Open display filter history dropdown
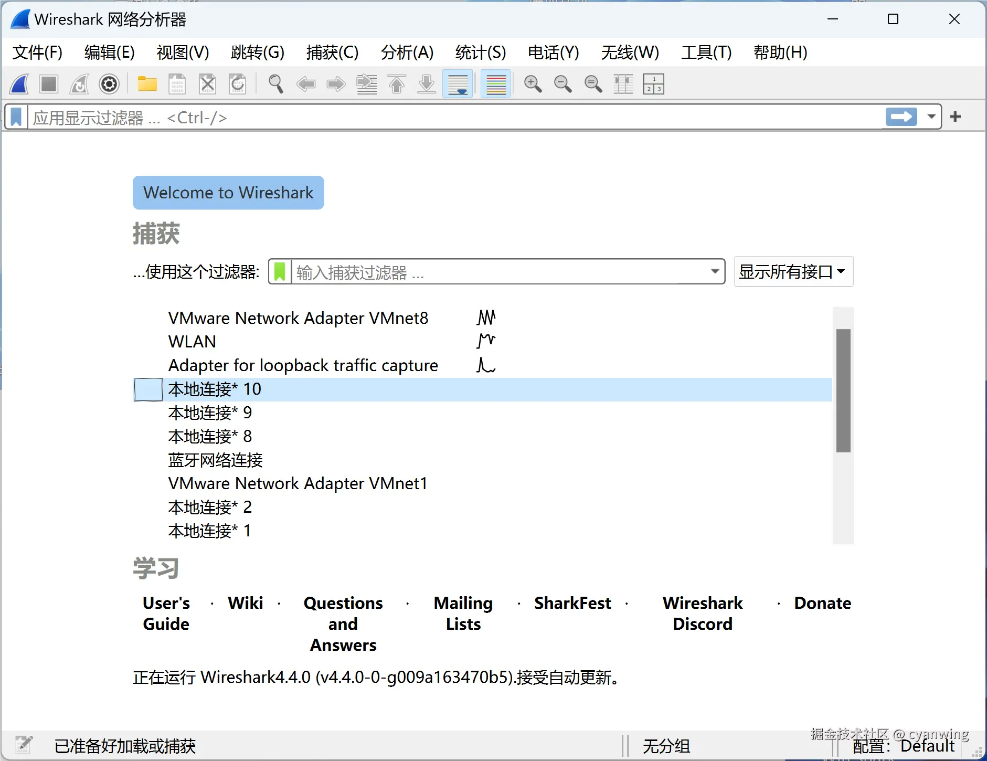The height and width of the screenshot is (761, 987). coord(931,117)
